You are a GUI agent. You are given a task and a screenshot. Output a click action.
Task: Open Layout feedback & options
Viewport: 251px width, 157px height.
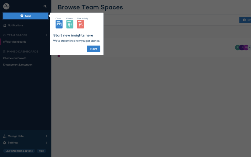click(19, 151)
